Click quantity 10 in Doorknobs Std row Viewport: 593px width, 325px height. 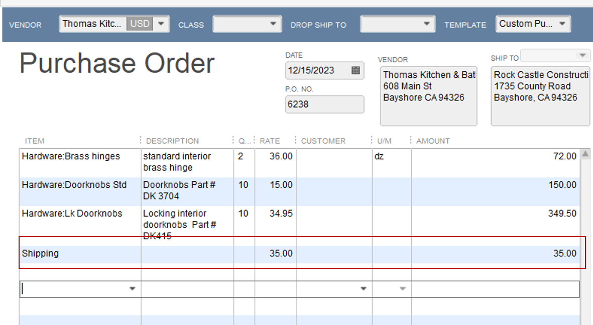243,185
